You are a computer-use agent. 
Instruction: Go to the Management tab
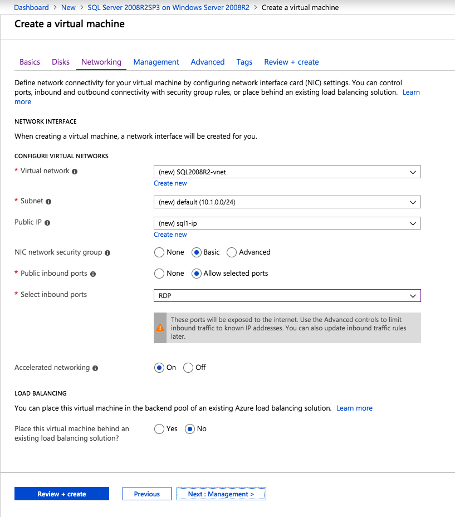pyautogui.click(x=156, y=62)
